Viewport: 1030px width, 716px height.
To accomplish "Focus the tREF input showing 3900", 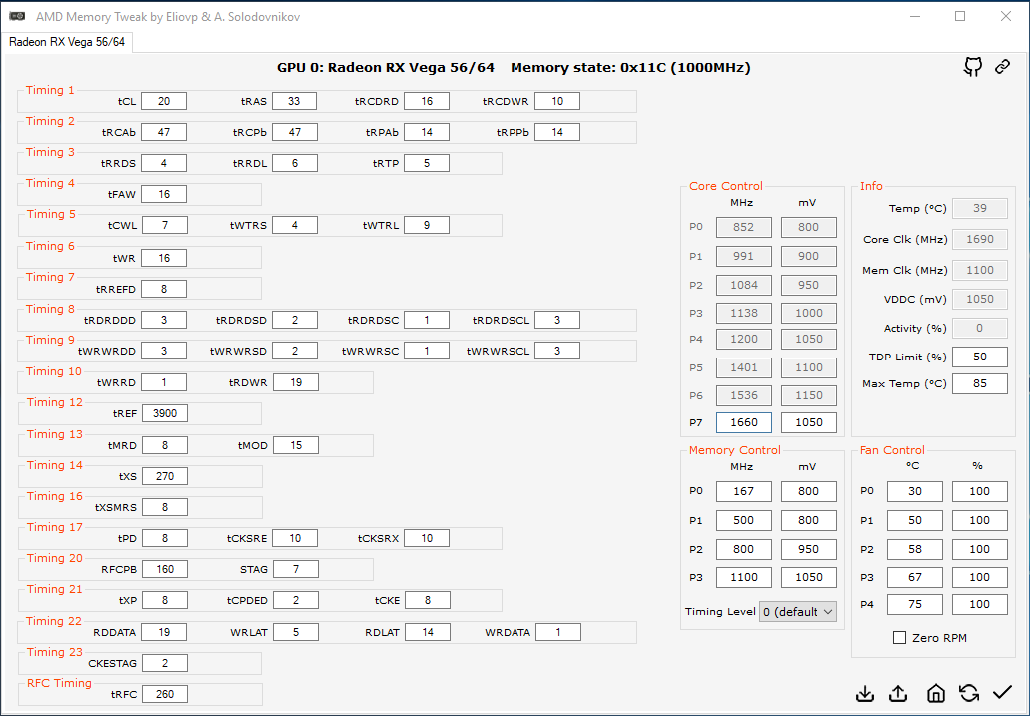I will (163, 413).
